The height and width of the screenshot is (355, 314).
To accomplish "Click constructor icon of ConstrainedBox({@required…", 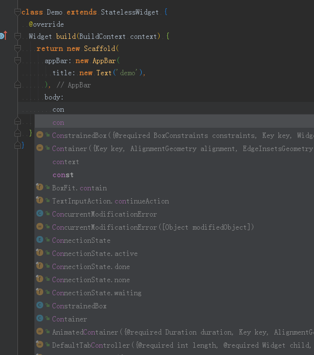I will pyautogui.click(x=40, y=135).
